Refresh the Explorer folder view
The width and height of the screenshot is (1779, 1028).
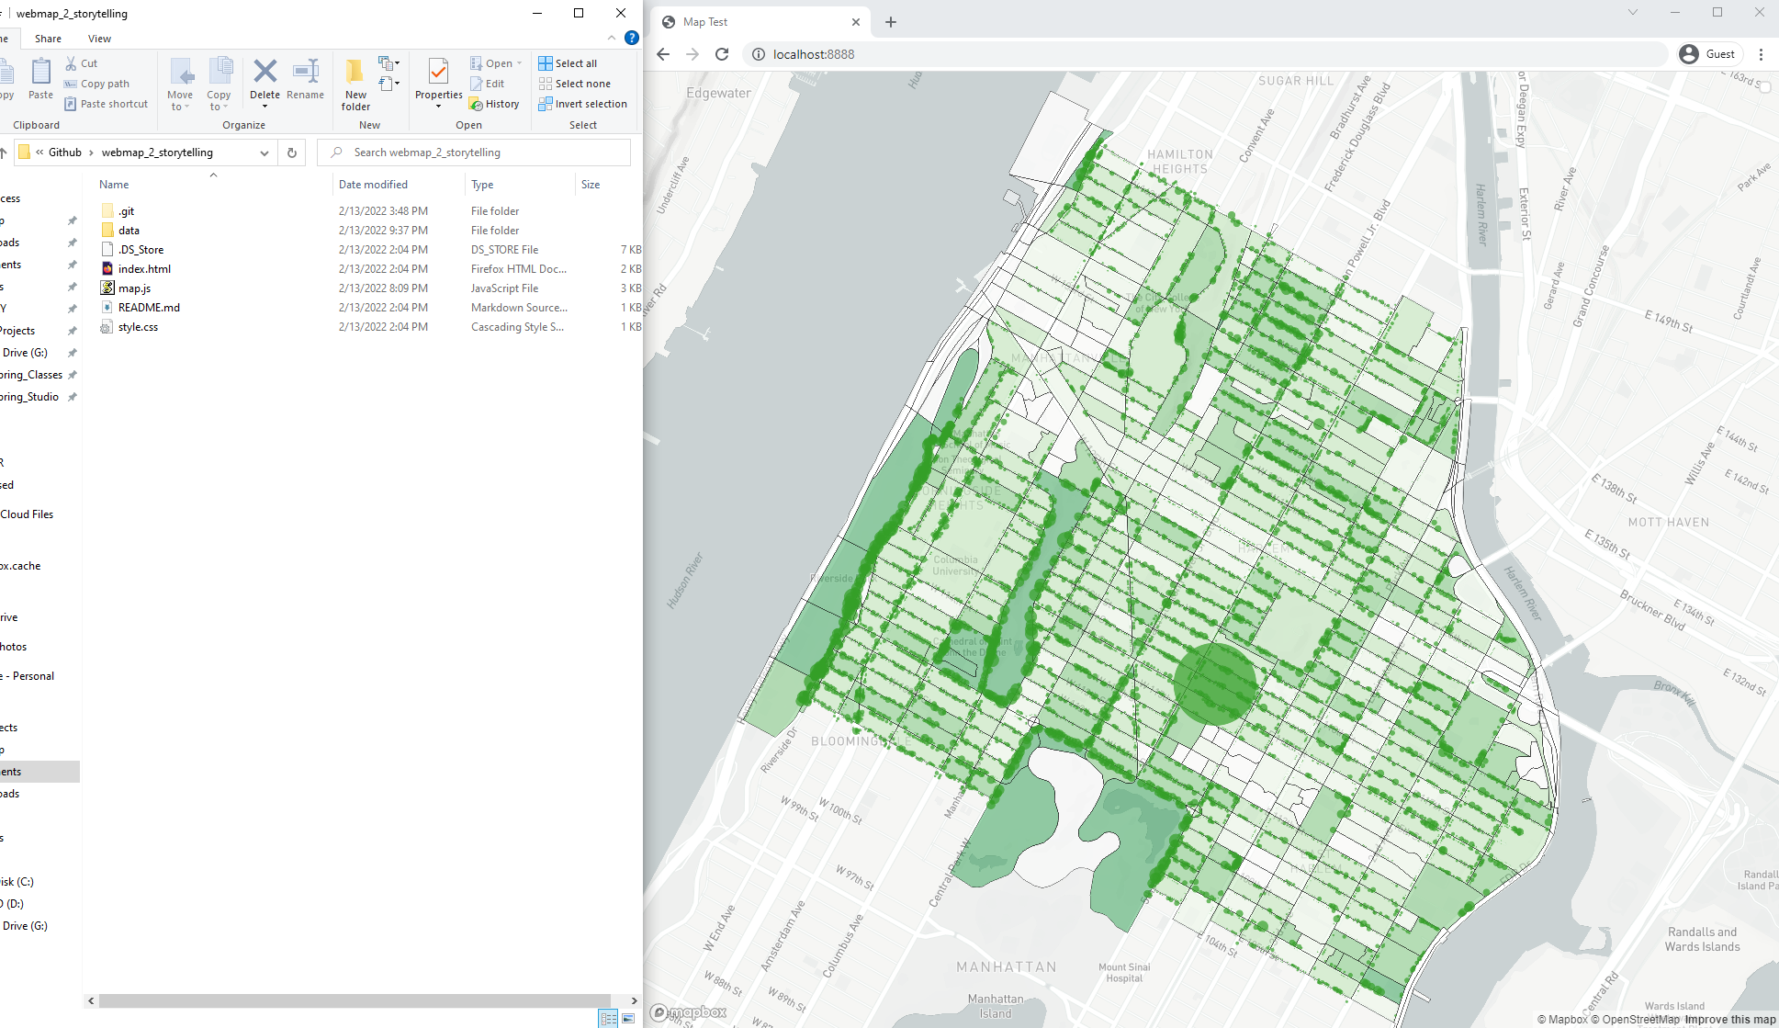tap(292, 153)
